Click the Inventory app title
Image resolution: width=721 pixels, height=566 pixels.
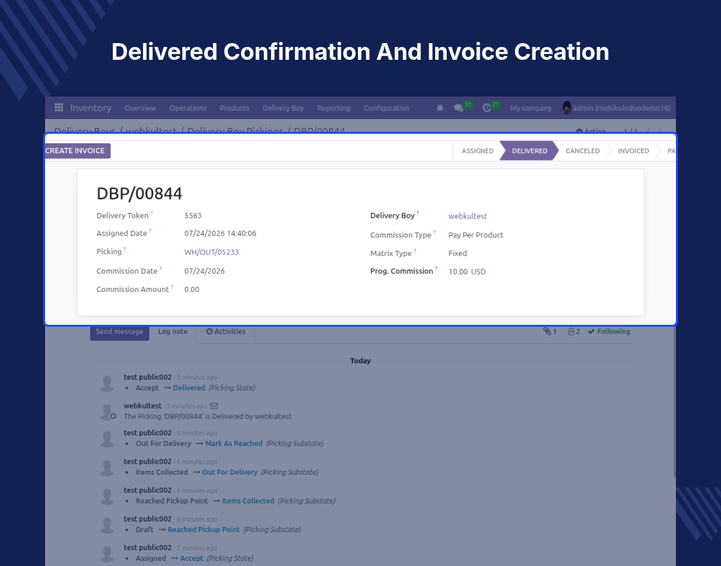[91, 108]
